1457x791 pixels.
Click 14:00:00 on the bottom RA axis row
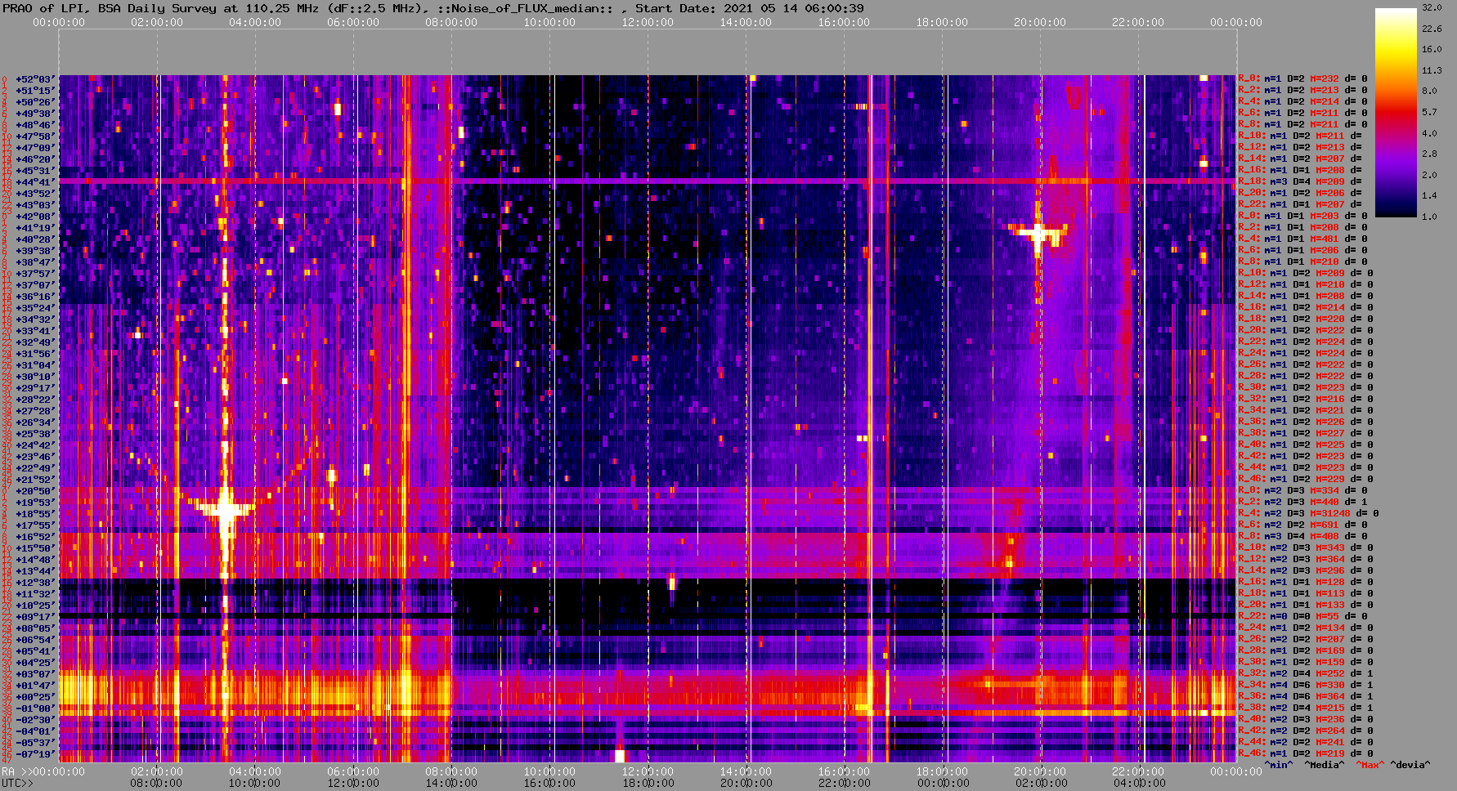(746, 771)
